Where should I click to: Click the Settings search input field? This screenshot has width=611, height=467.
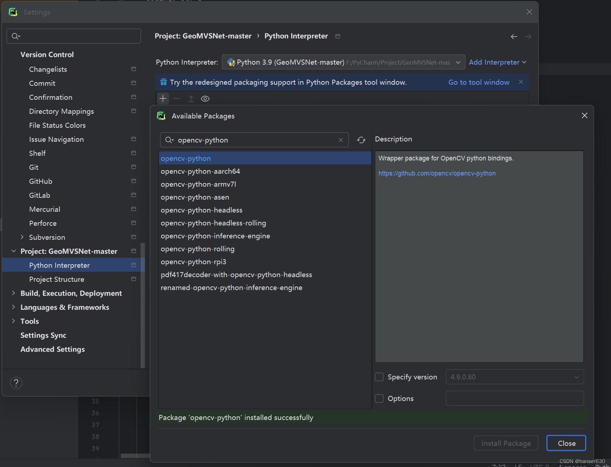coord(74,36)
